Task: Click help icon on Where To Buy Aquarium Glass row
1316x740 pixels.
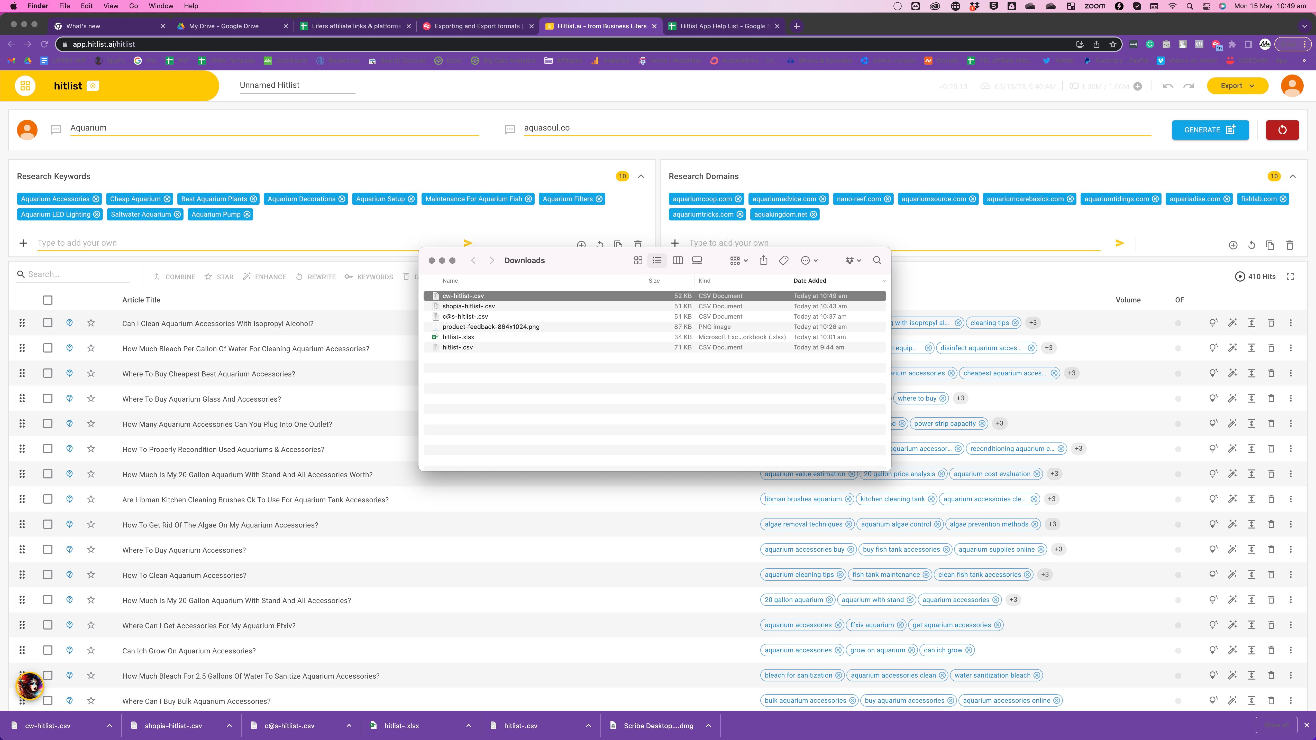Action: (x=69, y=398)
